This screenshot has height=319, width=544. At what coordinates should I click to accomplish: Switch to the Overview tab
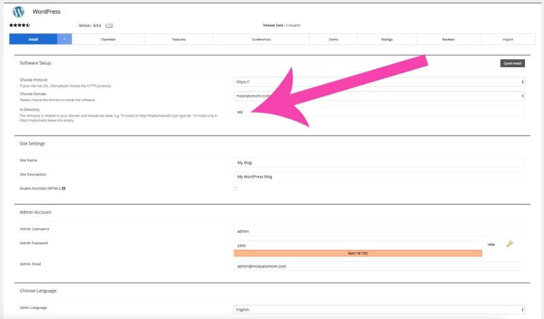click(x=108, y=39)
